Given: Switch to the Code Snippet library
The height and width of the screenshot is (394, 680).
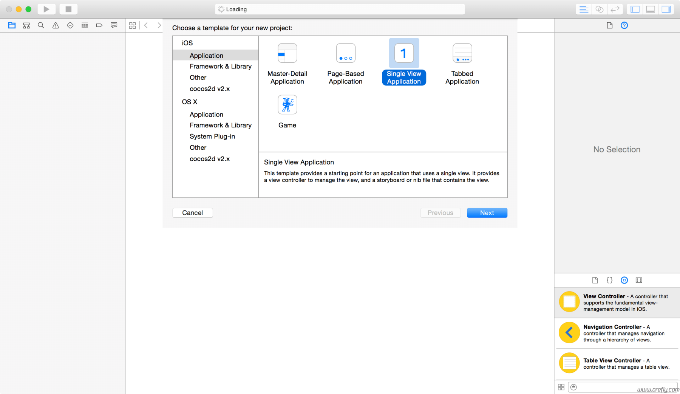Looking at the screenshot, I should tap(609, 280).
